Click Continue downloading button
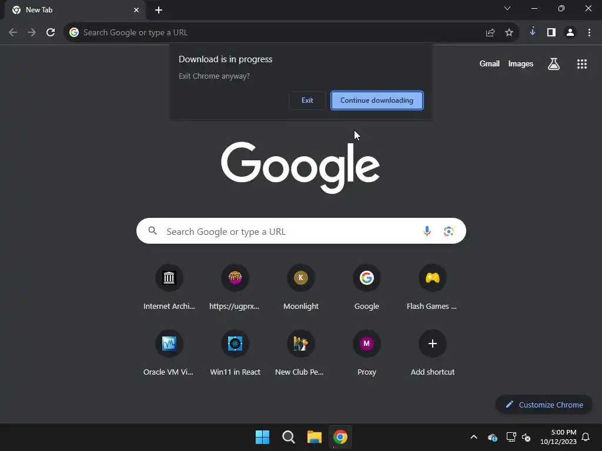 point(377,100)
